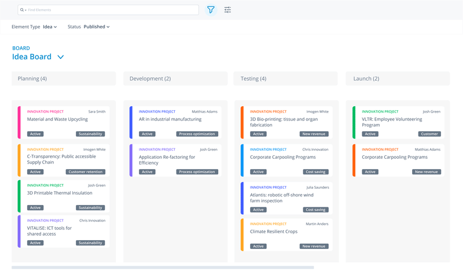Click Active badge on Climate Resilient Crops
463x272 pixels.
coord(258,246)
